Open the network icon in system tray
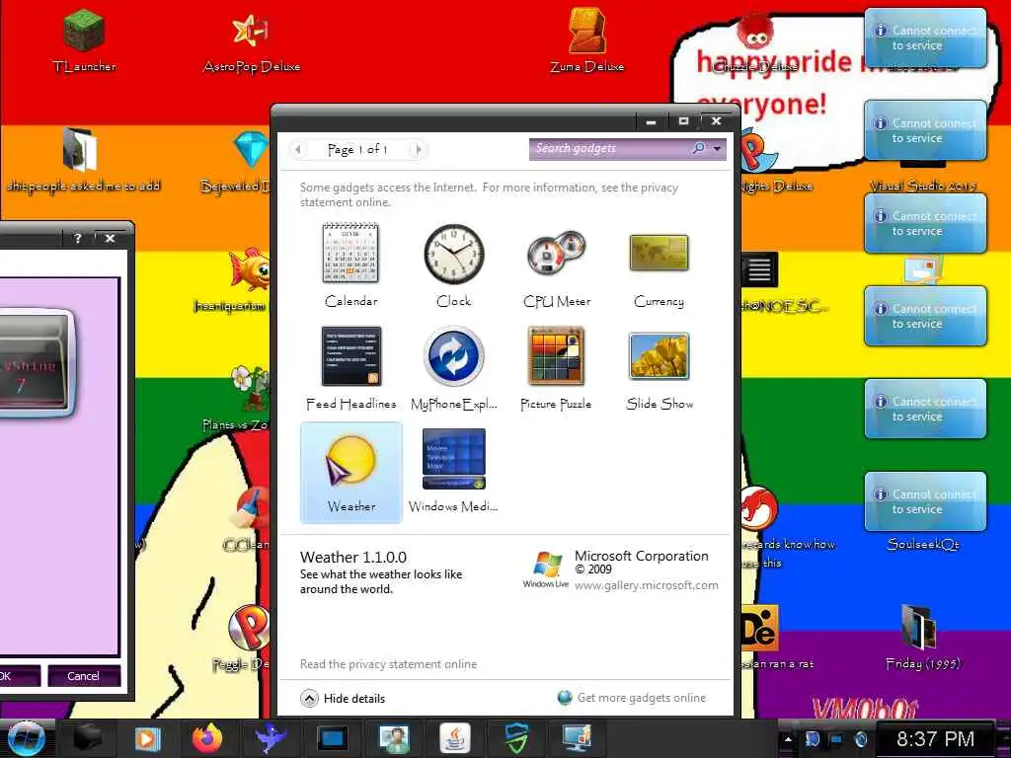The image size is (1011, 758). (835, 739)
